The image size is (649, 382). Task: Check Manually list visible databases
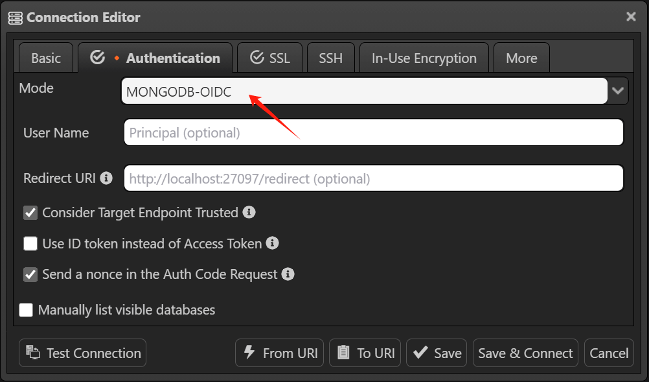(x=26, y=310)
